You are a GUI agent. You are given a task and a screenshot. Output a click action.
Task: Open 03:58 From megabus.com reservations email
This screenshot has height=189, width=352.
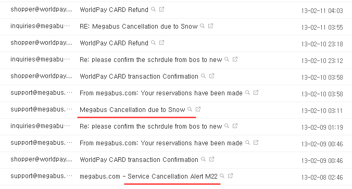point(161,93)
